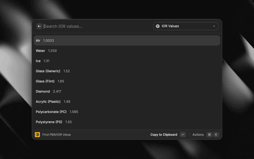
Task: Open the Actions panel
Action: (198, 135)
